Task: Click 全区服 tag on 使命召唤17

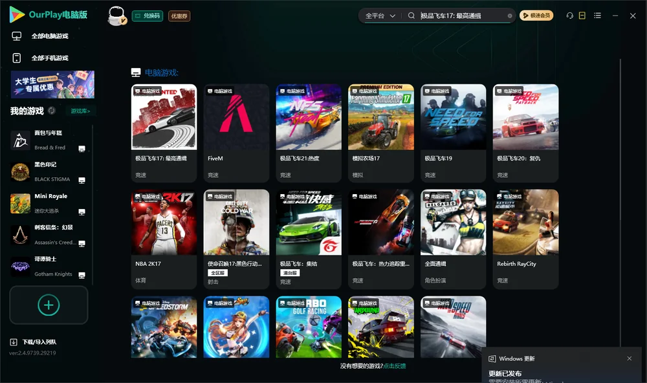Action: point(217,273)
